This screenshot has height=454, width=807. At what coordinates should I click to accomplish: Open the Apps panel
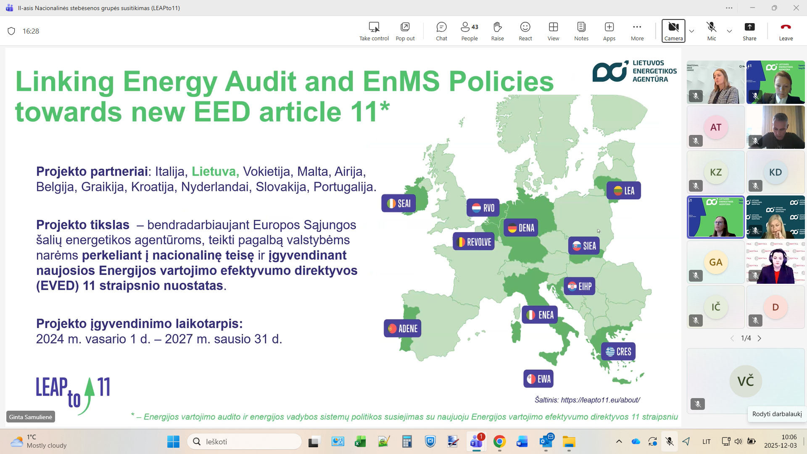[x=609, y=31]
